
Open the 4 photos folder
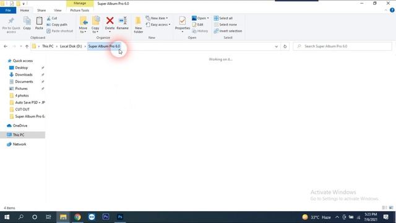(22, 95)
